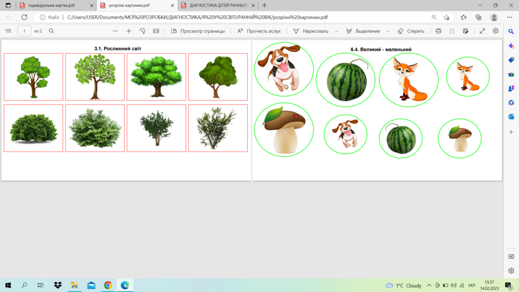Open sidebar search icon

(x=511, y=31)
